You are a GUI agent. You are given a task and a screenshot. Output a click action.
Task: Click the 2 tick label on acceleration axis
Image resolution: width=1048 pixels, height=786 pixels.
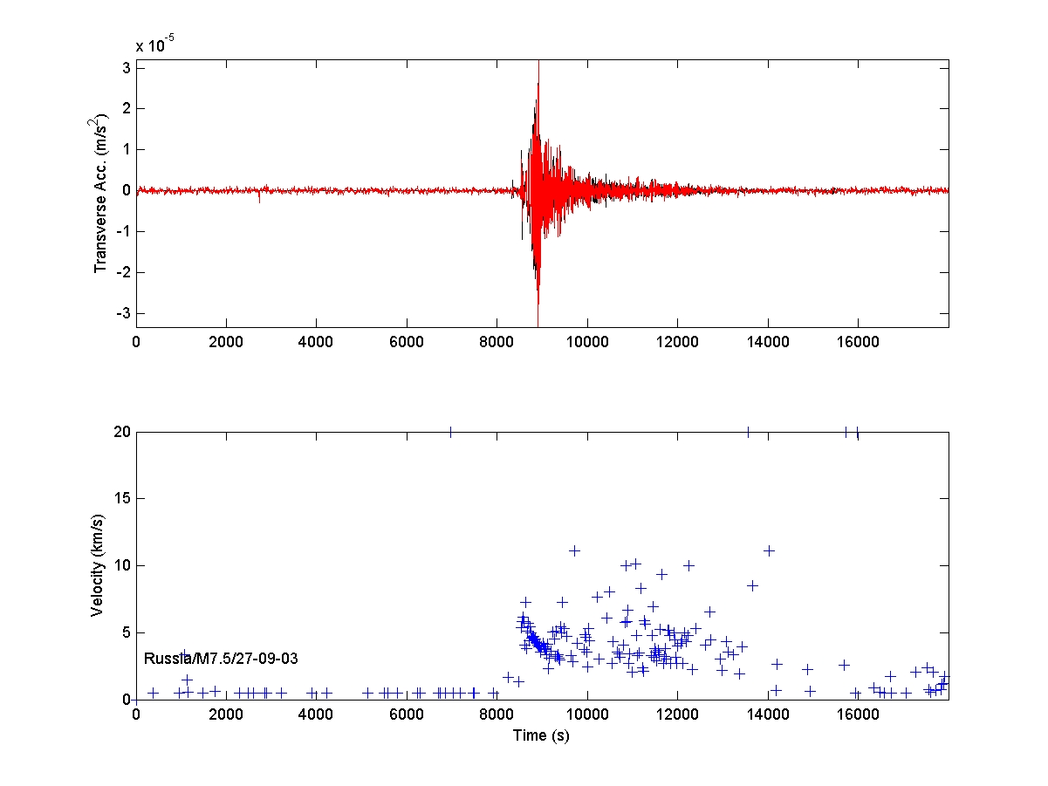pos(126,108)
